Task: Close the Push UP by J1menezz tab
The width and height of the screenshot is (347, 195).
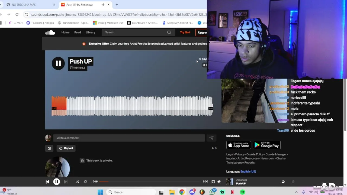Action: (109, 5)
